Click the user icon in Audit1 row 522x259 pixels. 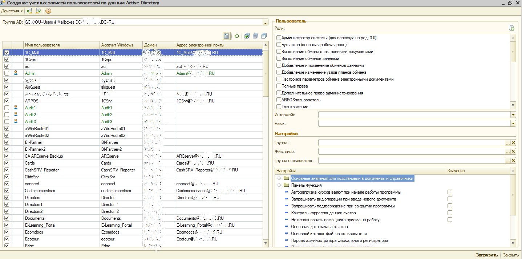pyautogui.click(x=16, y=108)
